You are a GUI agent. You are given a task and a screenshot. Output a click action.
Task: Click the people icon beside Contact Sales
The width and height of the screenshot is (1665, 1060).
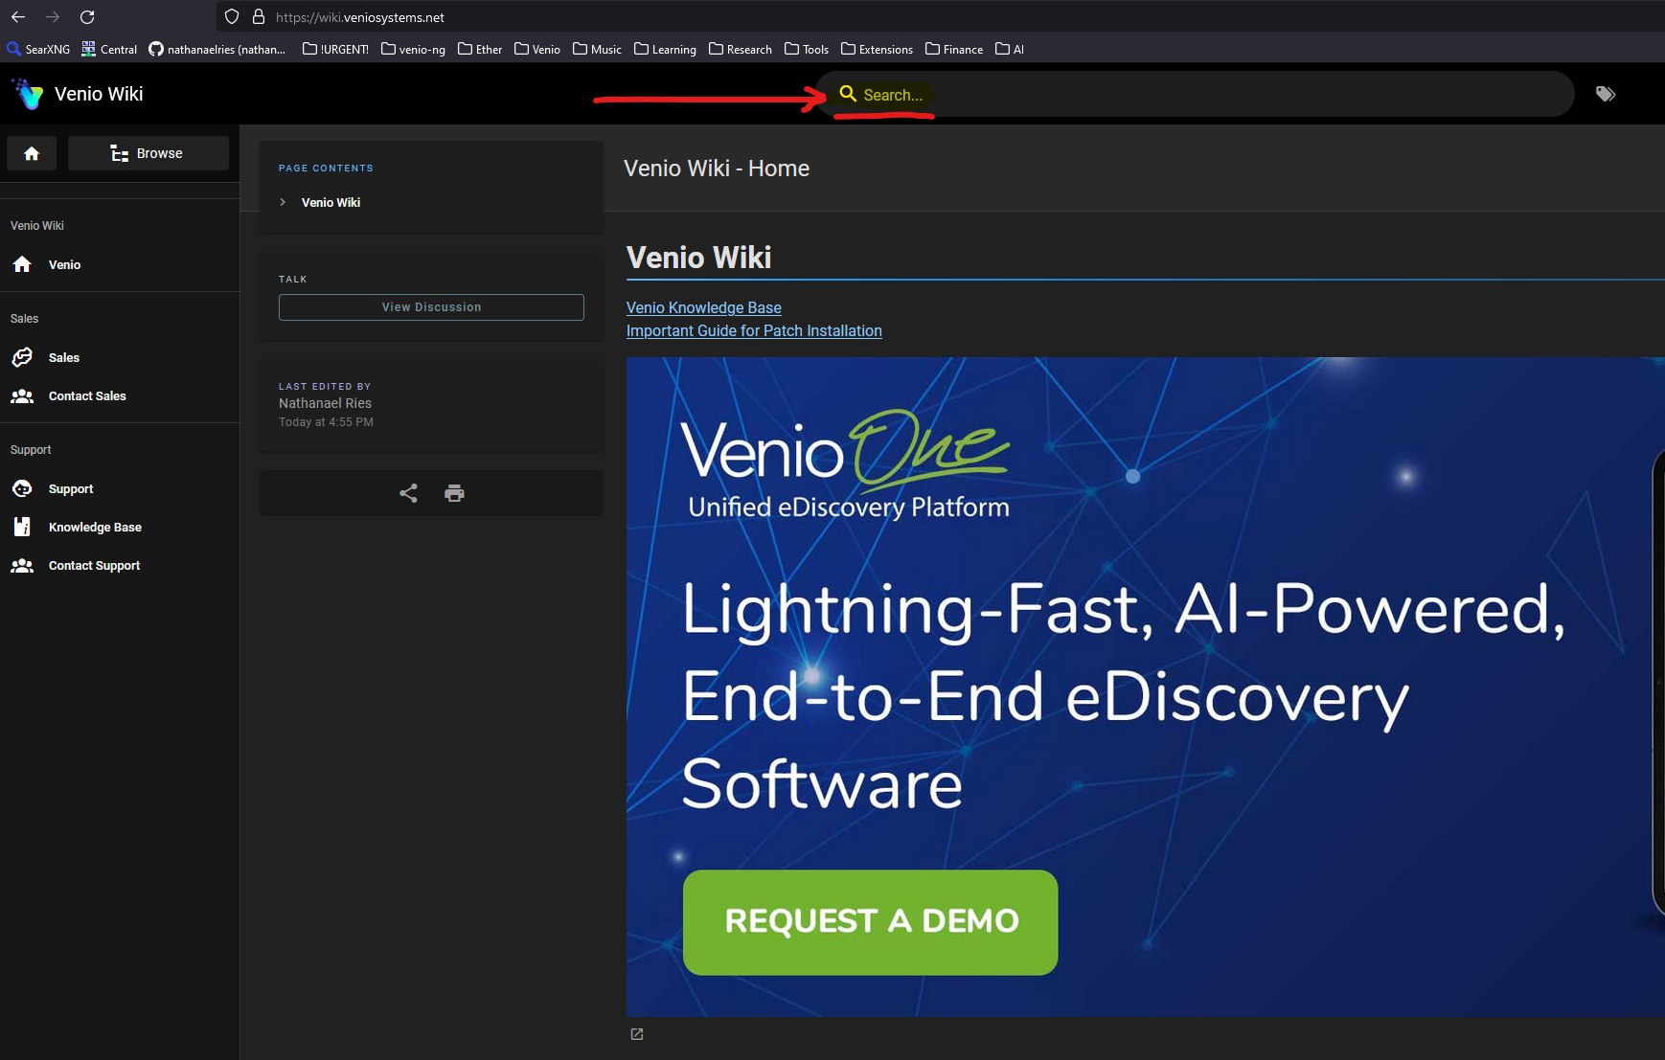[x=22, y=395]
